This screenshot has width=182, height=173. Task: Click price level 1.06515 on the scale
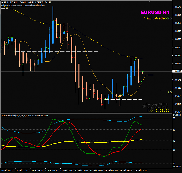pos(177,15)
